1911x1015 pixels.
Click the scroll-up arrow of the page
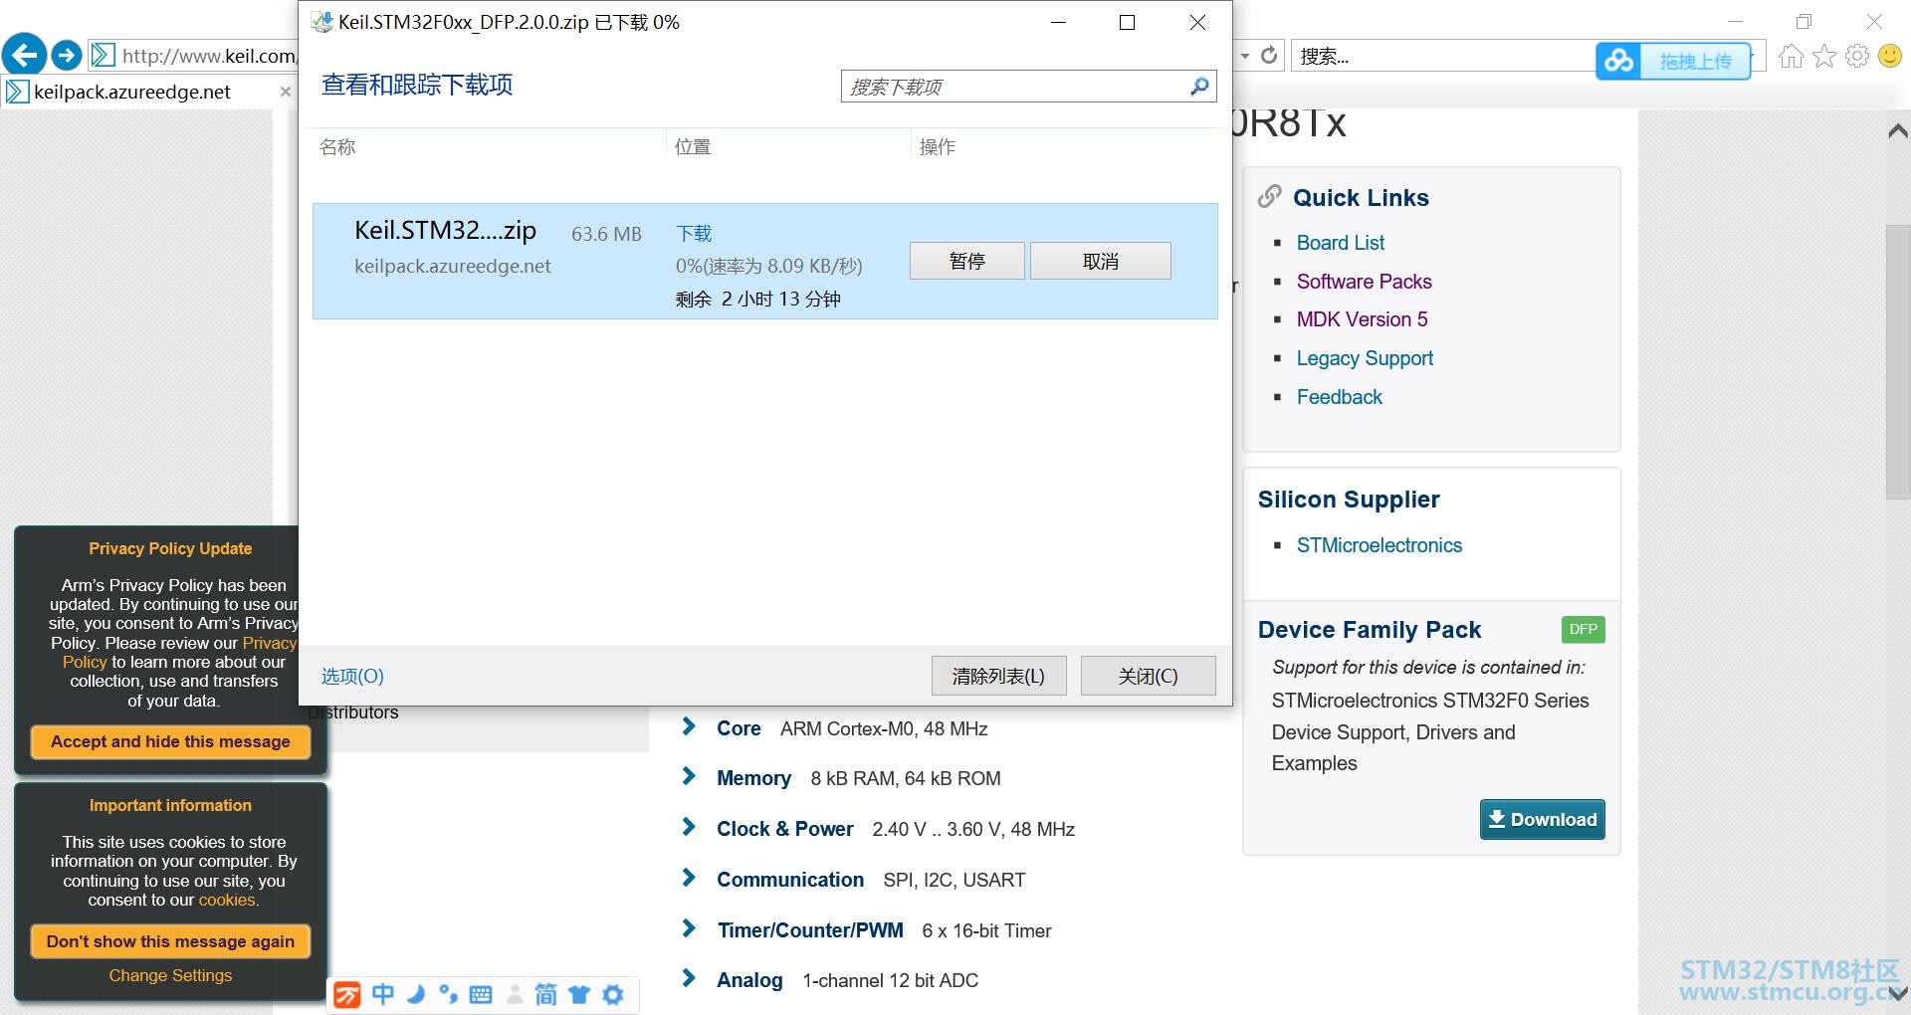[x=1898, y=130]
